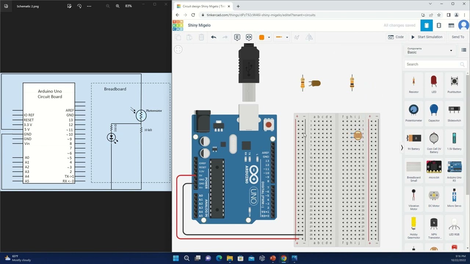Select the Arduino Uno R3 component
470x264 pixels.
click(x=454, y=171)
